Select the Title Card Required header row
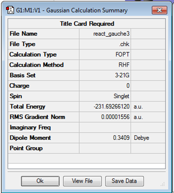 (x=87, y=24)
